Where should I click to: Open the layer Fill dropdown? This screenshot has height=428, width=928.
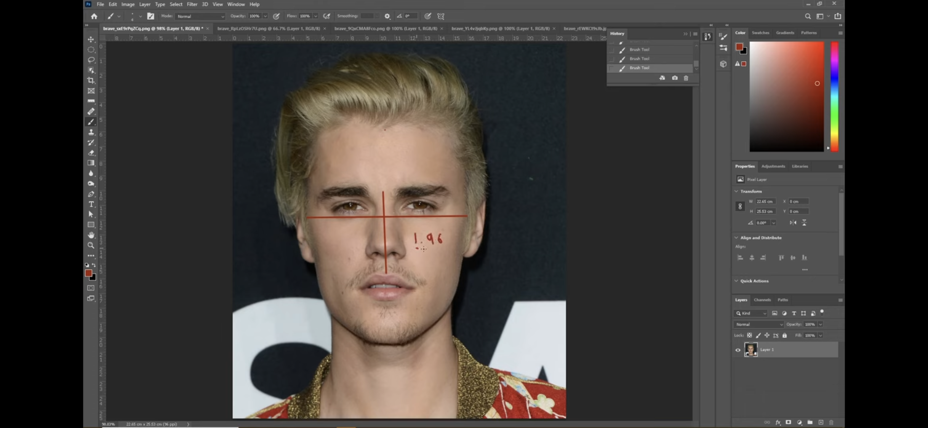coord(820,335)
